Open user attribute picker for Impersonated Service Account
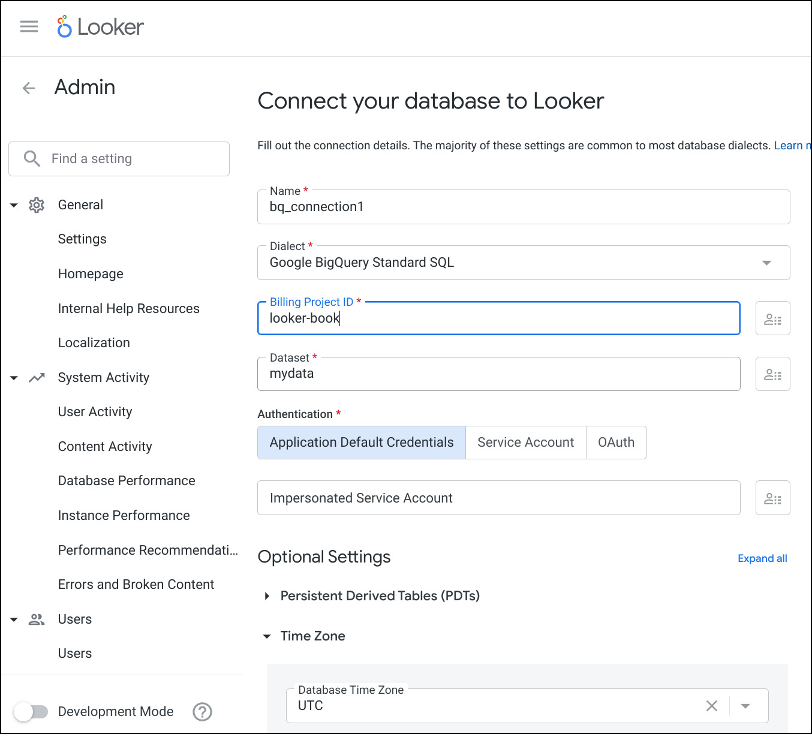This screenshot has width=812, height=734. click(x=772, y=498)
